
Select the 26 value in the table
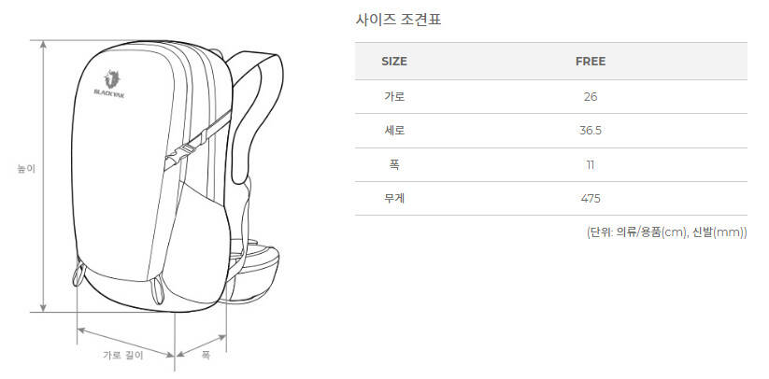click(x=591, y=96)
